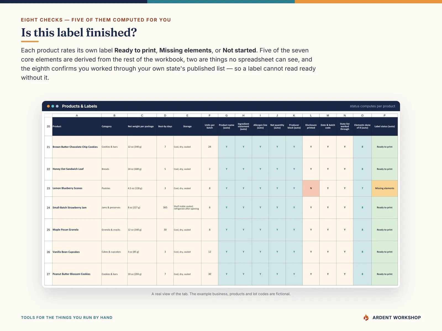Click the 'Tools for the things you run by hand' tagline
This screenshot has height=331, width=442.
tap(67, 317)
